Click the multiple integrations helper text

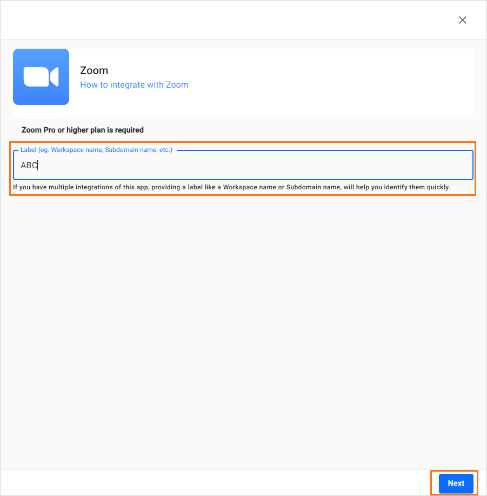pos(232,187)
